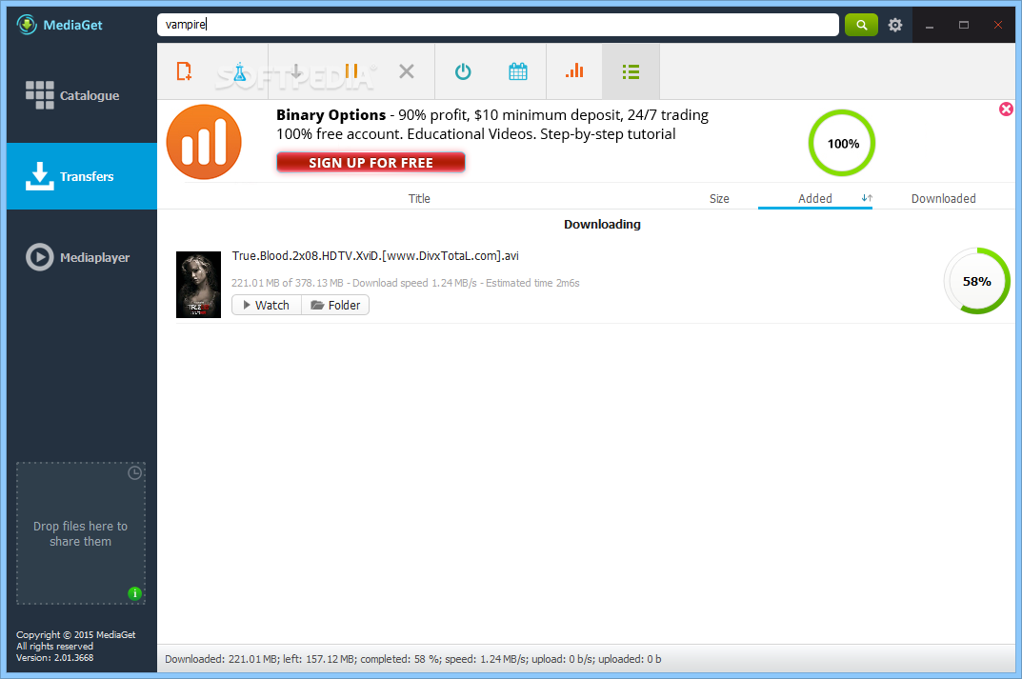The width and height of the screenshot is (1022, 679).
Task: Click Copyright 2015 MediaGet text
Action: click(75, 634)
